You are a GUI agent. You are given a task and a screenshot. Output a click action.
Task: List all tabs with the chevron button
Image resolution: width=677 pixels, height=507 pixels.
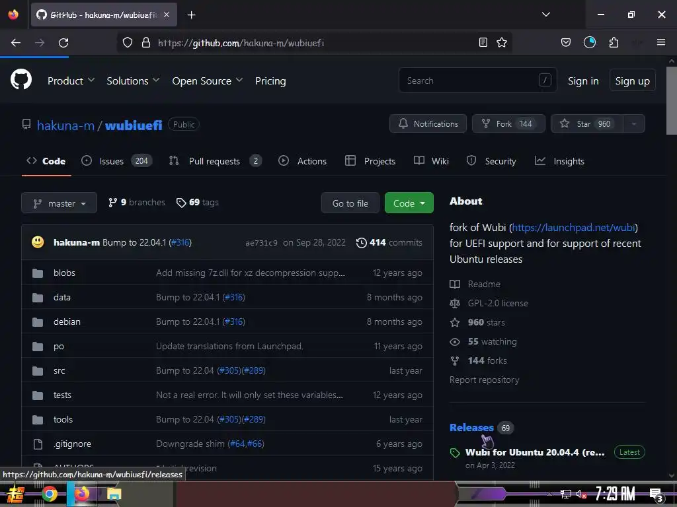tap(545, 15)
